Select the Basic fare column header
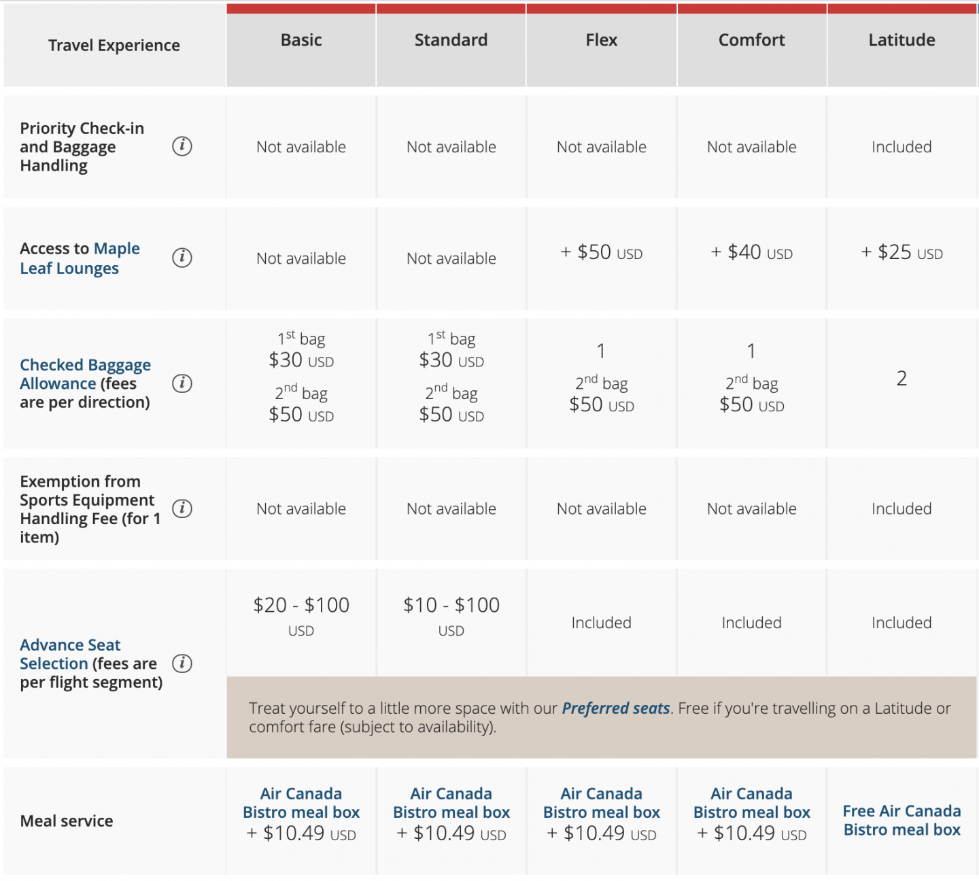Viewport: 979px width, 881px height. (x=301, y=41)
